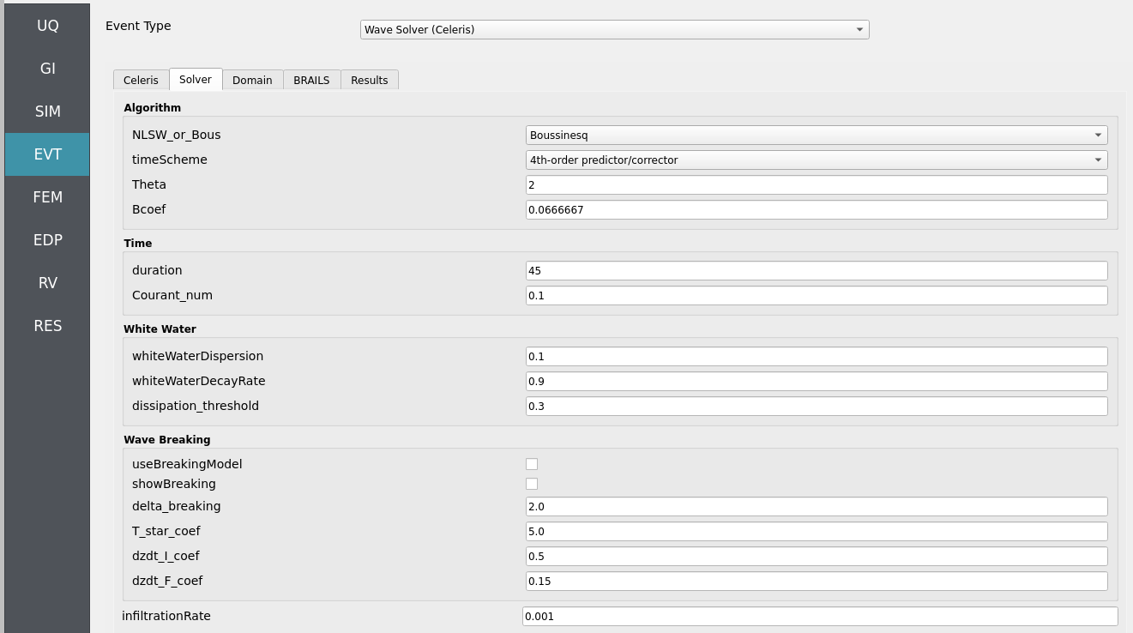Viewport: 1133px width, 633px height.
Task: Click the 'showBreaking' label
Action: point(174,484)
